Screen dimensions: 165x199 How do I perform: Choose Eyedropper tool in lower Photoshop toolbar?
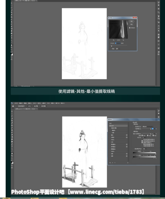[x=12, y=123]
